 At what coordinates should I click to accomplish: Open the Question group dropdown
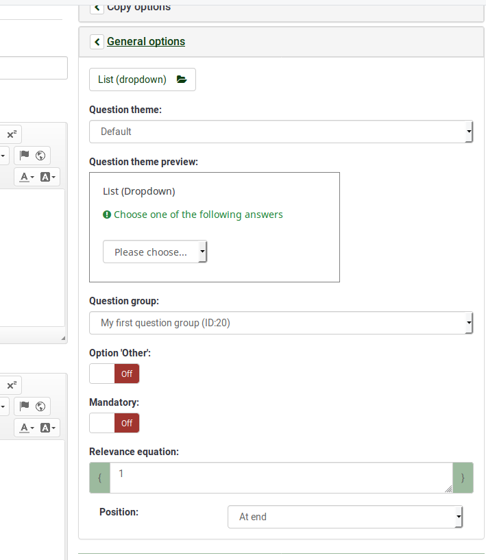tap(281, 323)
